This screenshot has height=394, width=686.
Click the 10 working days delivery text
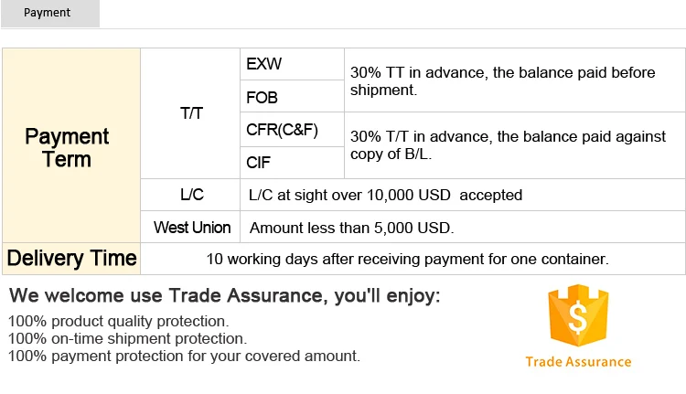coord(407,259)
